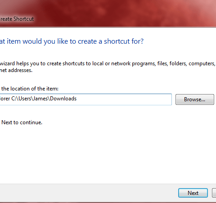
Task: Click the word 'shortcut' in the heading
Action: (117, 41)
